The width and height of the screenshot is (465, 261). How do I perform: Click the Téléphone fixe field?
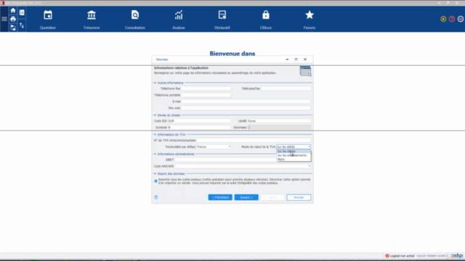pos(206,88)
